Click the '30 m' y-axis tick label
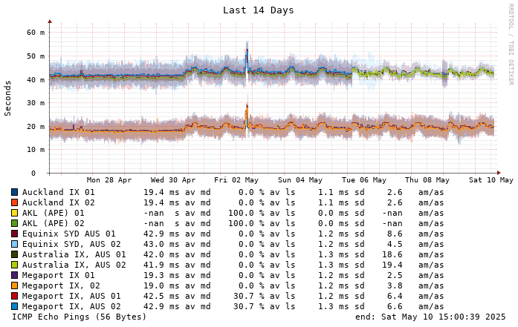The width and height of the screenshot is (518, 327). pyautogui.click(x=36, y=103)
